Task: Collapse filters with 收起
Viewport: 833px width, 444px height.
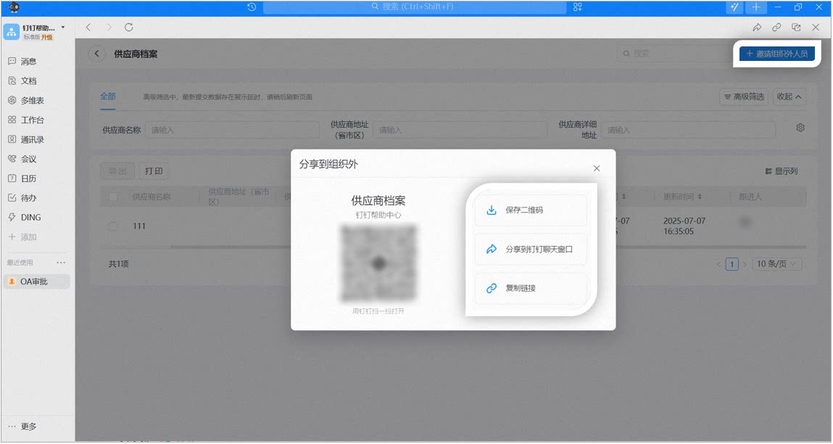Action: point(789,96)
